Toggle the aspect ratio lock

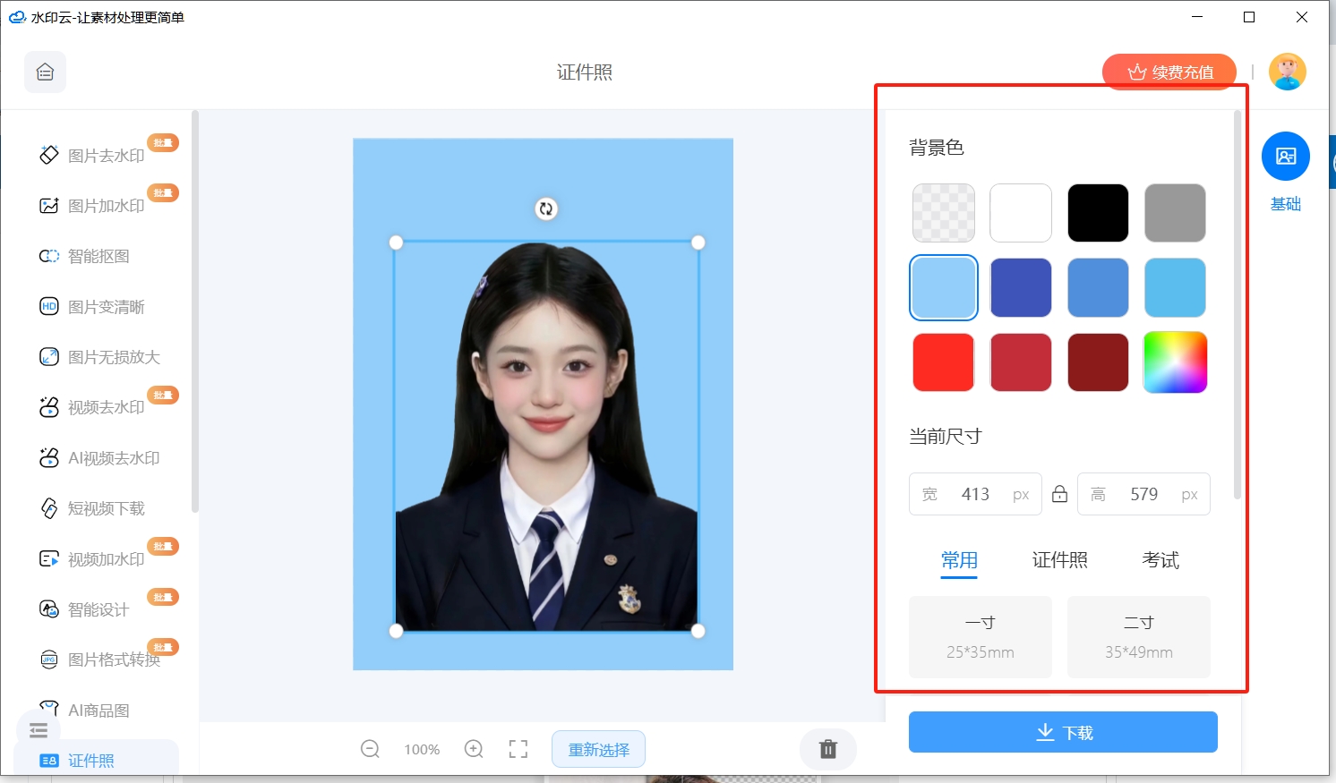pyautogui.click(x=1059, y=494)
